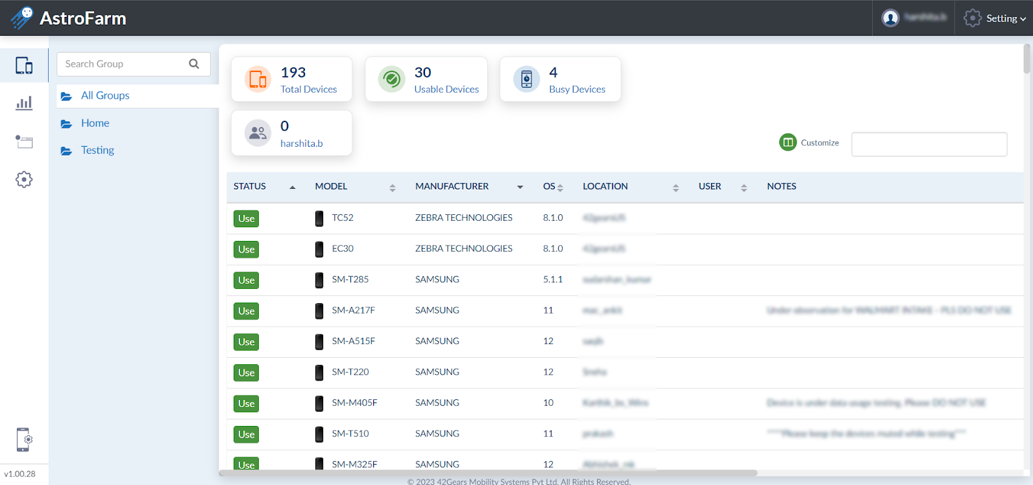
Task: Sort by OS column arrows
Action: tap(560, 188)
